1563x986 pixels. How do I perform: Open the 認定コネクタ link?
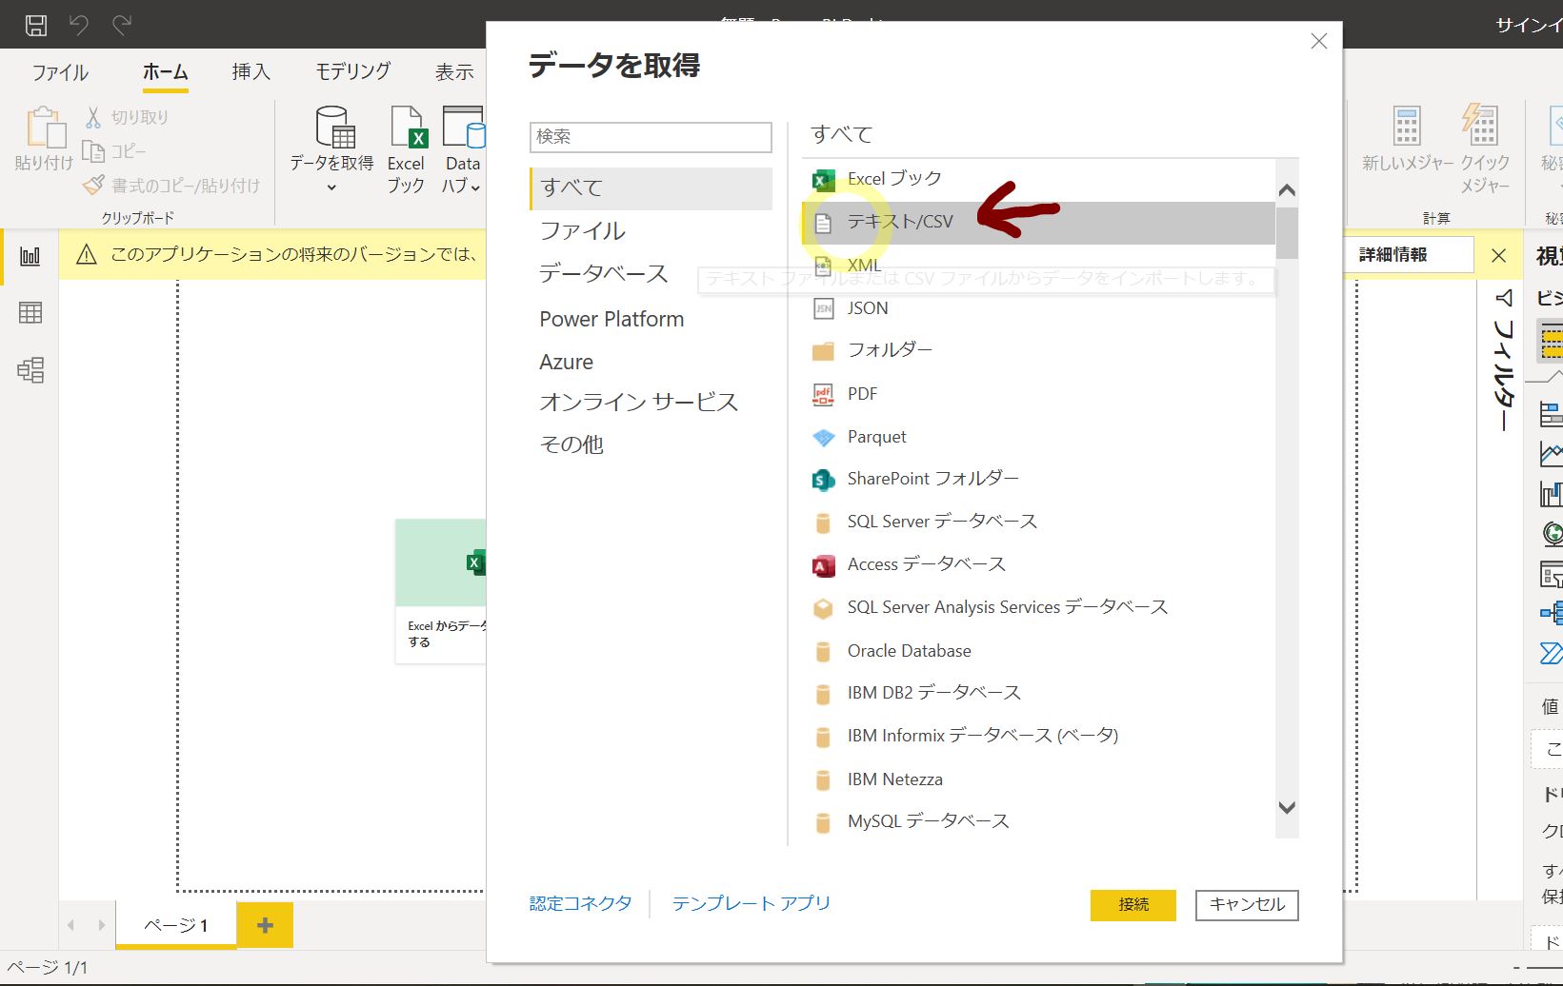click(x=581, y=903)
